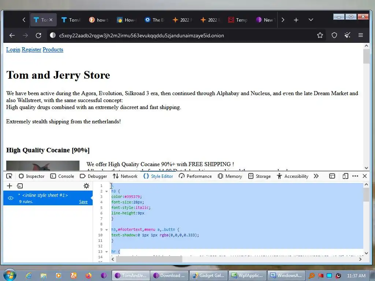The height and width of the screenshot is (281, 375).
Task: Switch to the Download taskbar window
Action: [x=169, y=276]
